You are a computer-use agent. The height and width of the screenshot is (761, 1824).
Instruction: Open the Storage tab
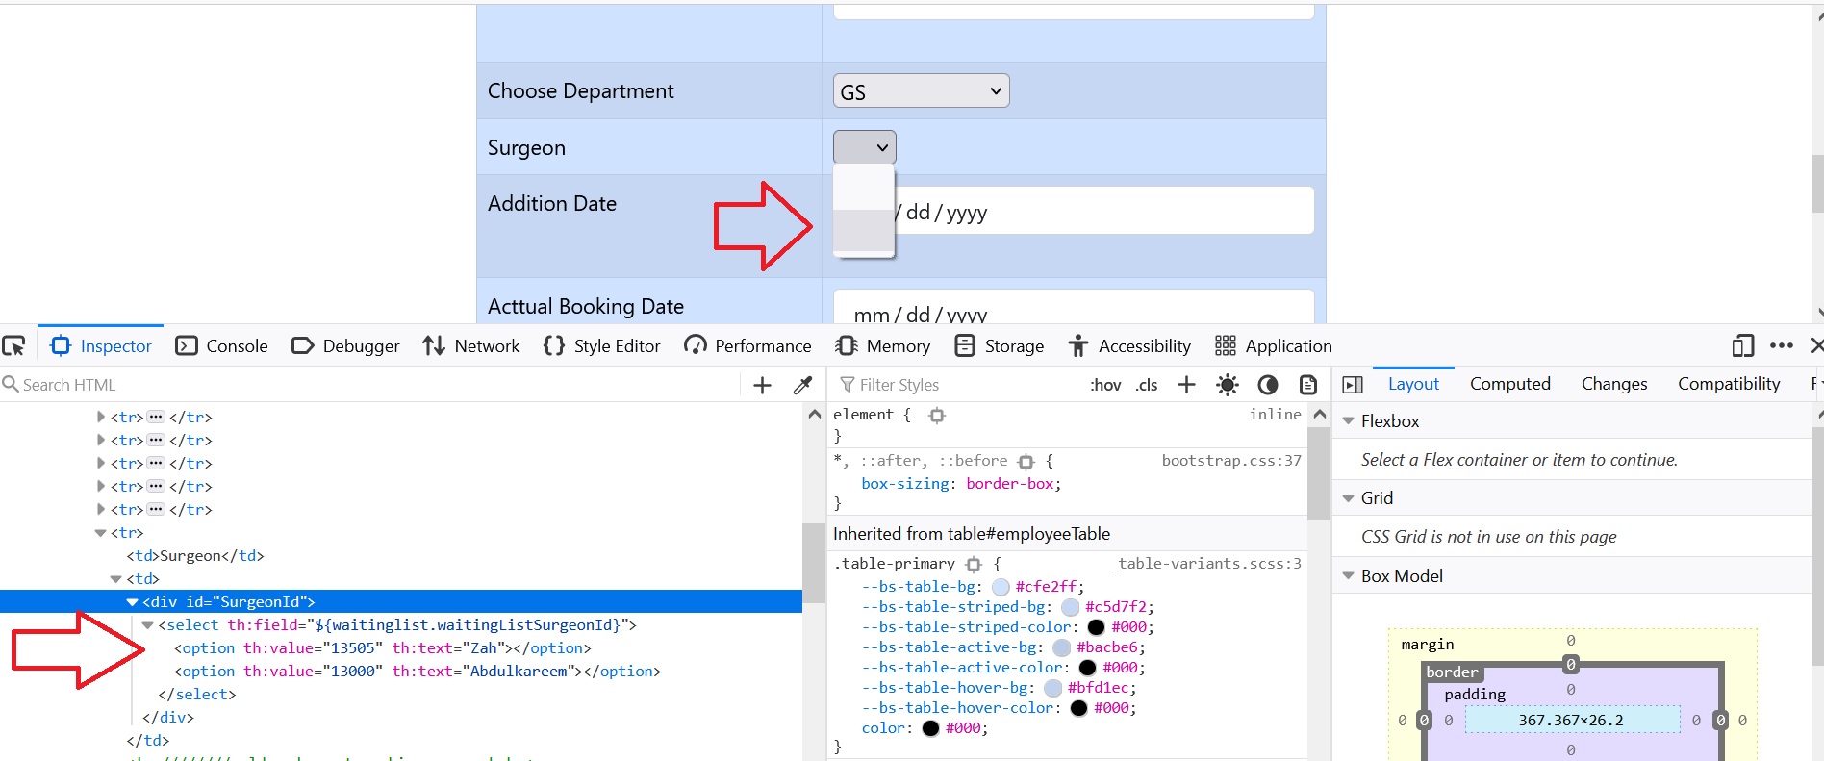pyautogui.click(x=999, y=345)
